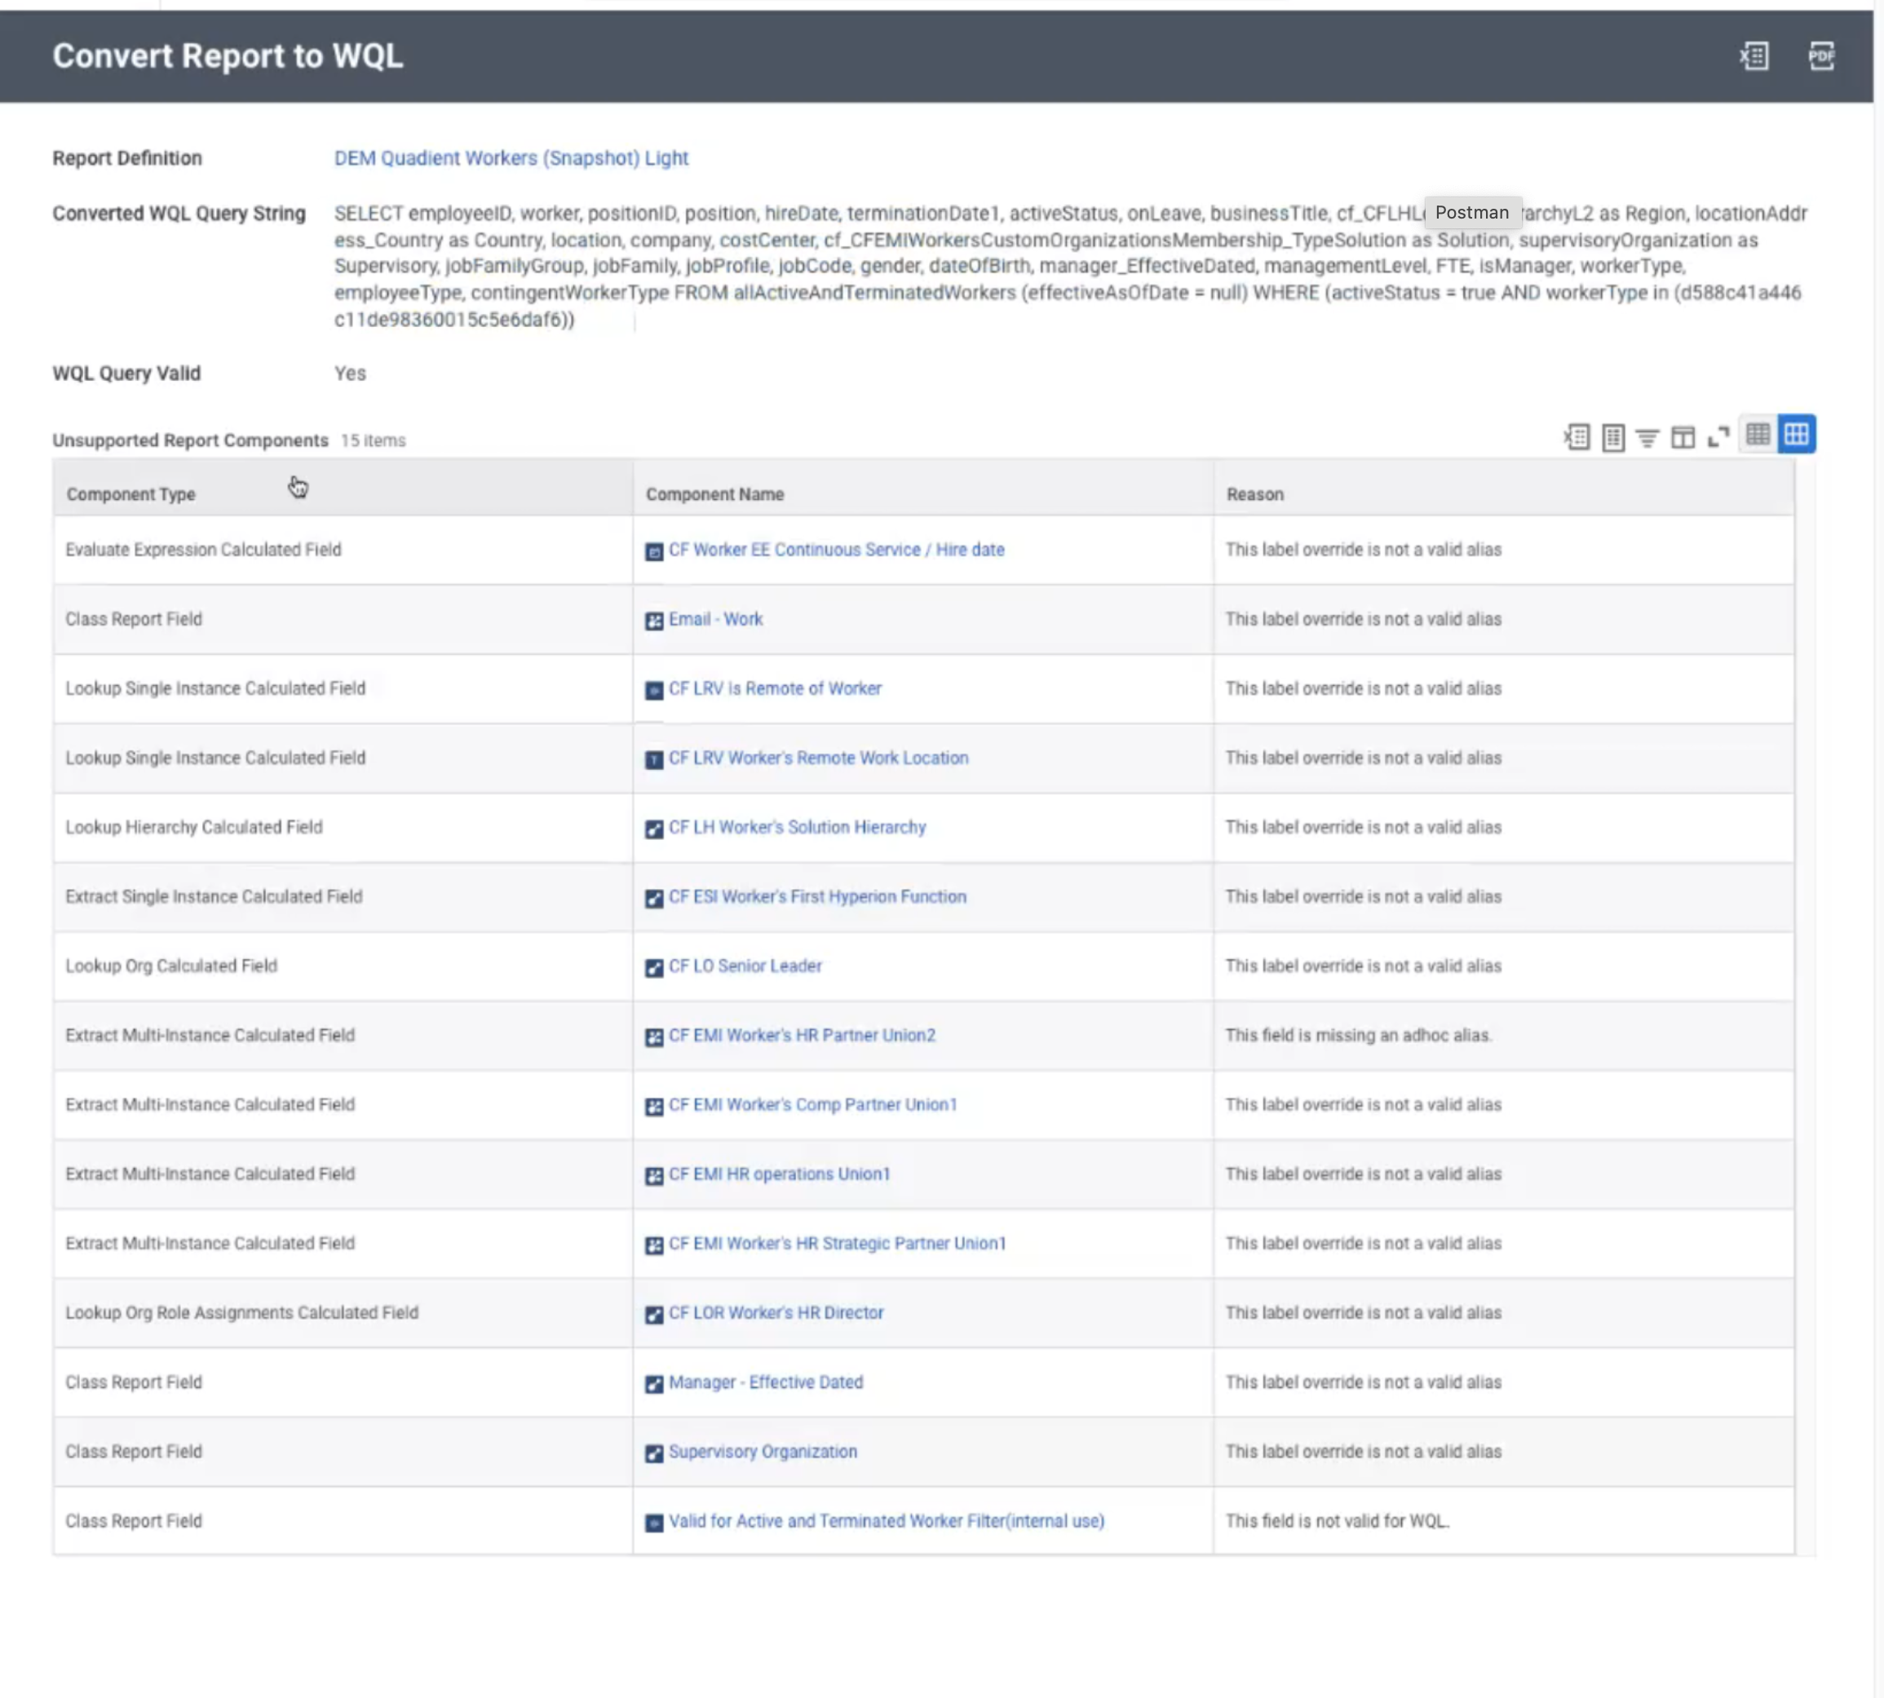This screenshot has width=1884, height=1698.
Task: Toggle the column layout icon
Action: click(1683, 436)
